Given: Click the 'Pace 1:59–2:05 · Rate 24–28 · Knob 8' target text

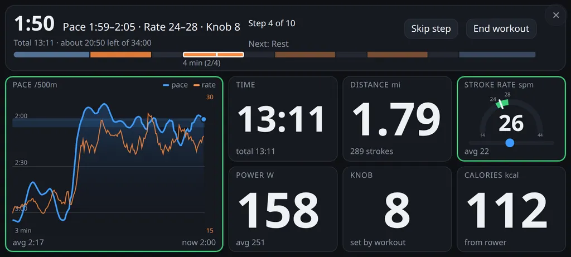Looking at the screenshot, I should 152,27.
